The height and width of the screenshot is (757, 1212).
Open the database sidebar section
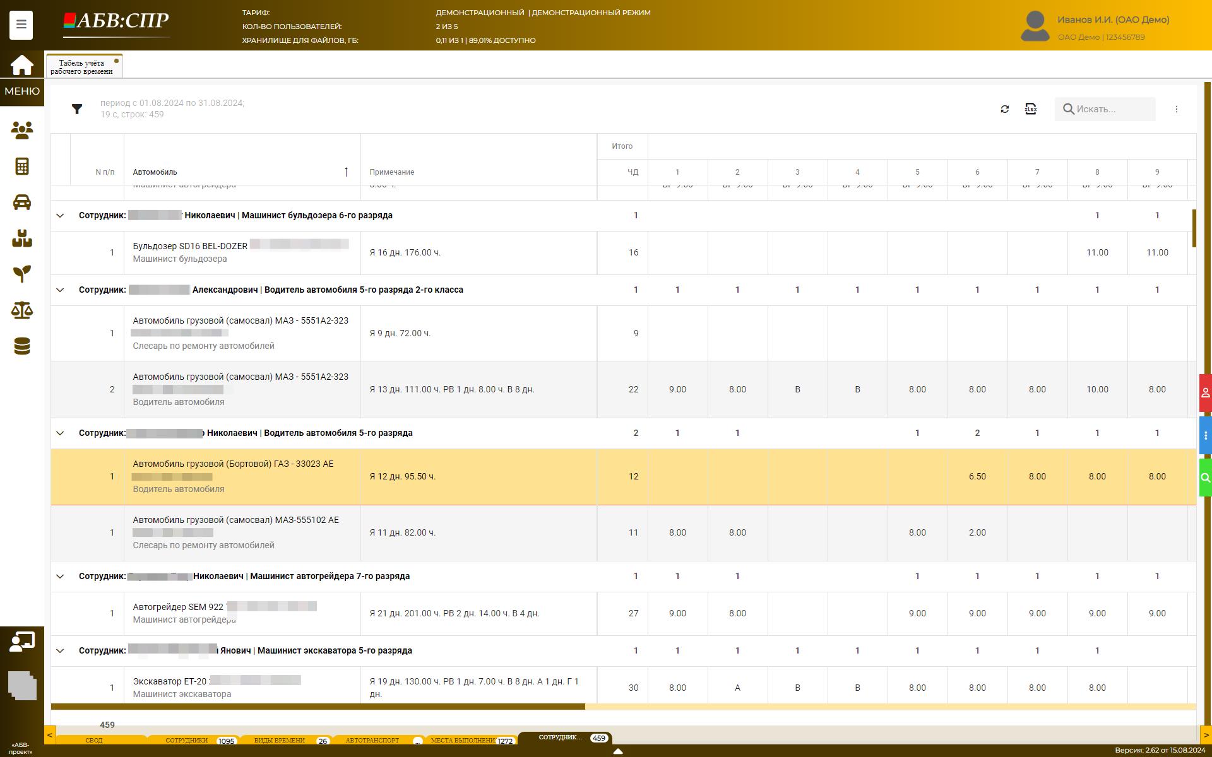22,346
